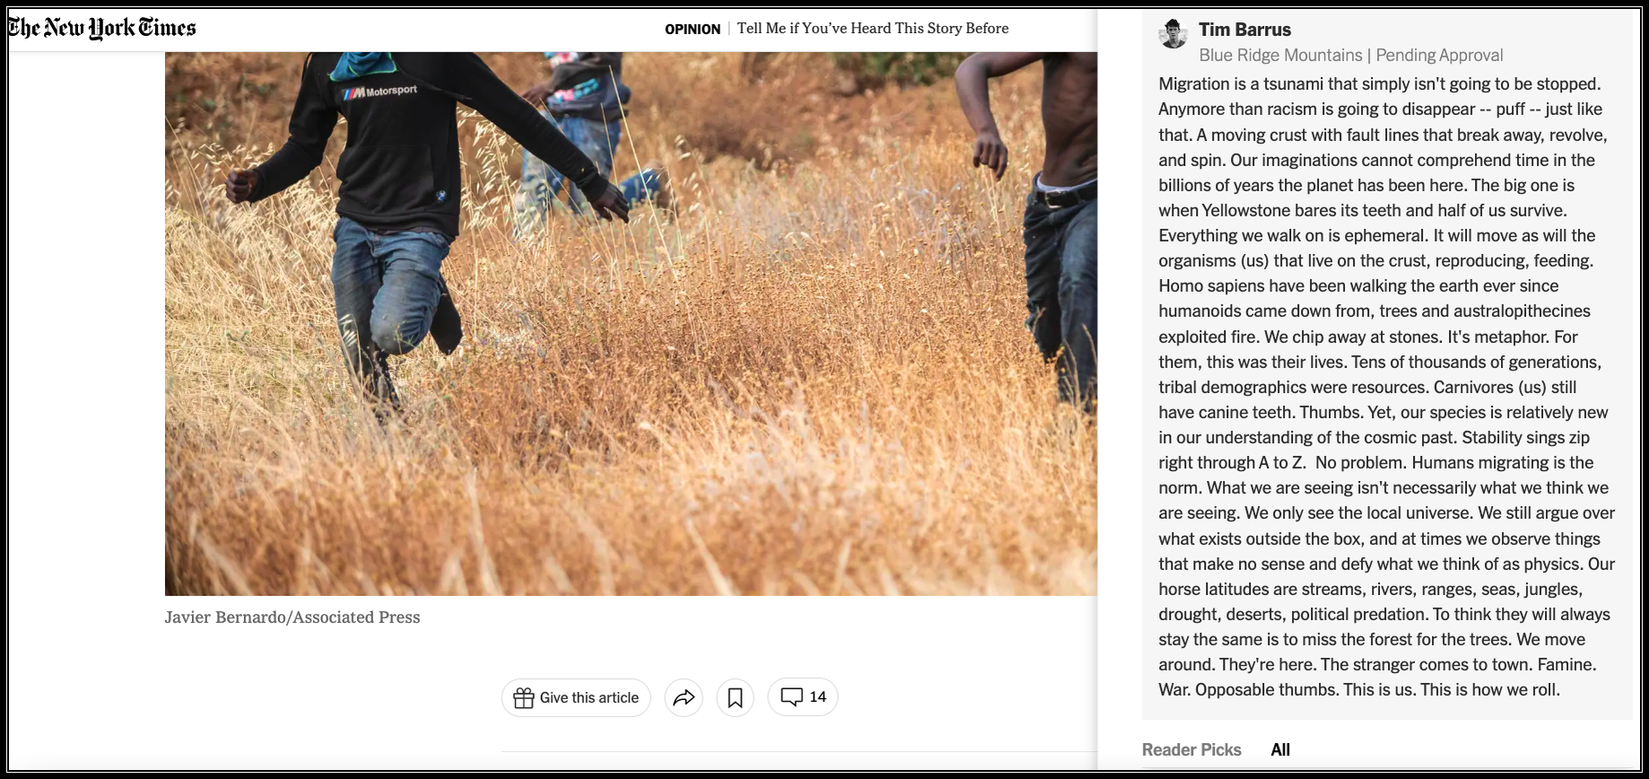This screenshot has width=1649, height=779.
Task: Click the migrants running photo
Action: coord(631,323)
